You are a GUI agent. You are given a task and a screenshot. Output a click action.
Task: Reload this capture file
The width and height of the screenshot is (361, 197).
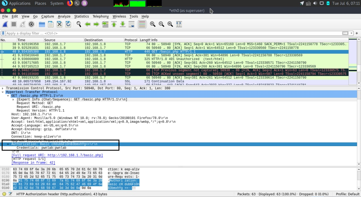pos(68,24)
